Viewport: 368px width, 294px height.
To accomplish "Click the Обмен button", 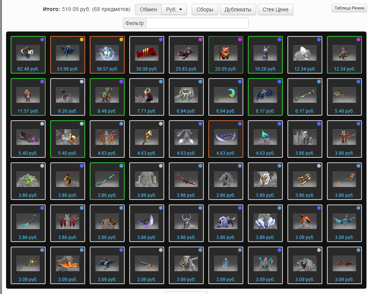I will pos(148,9).
